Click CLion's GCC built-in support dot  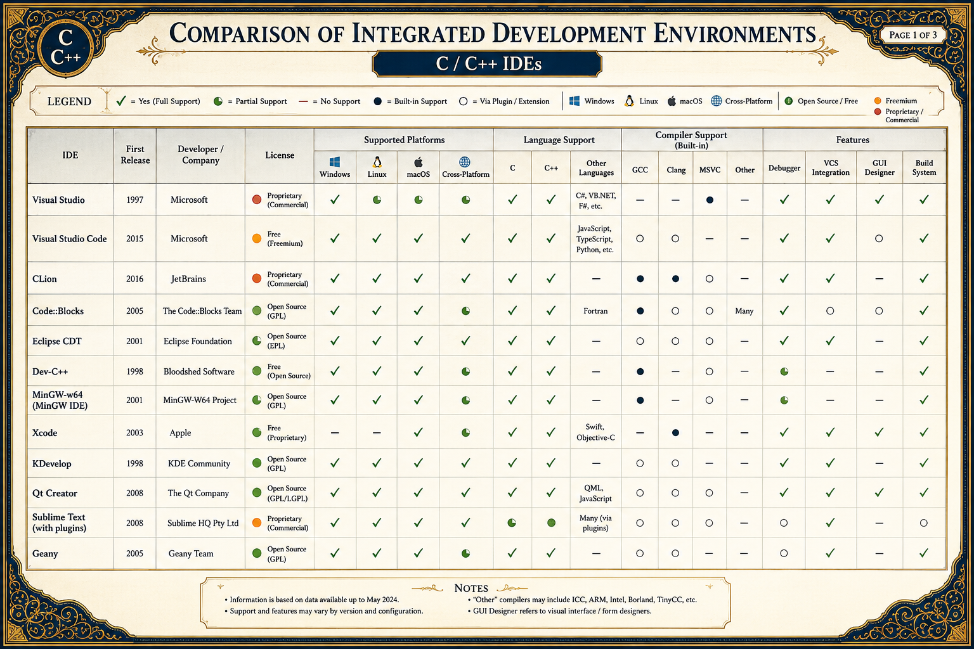tap(640, 279)
